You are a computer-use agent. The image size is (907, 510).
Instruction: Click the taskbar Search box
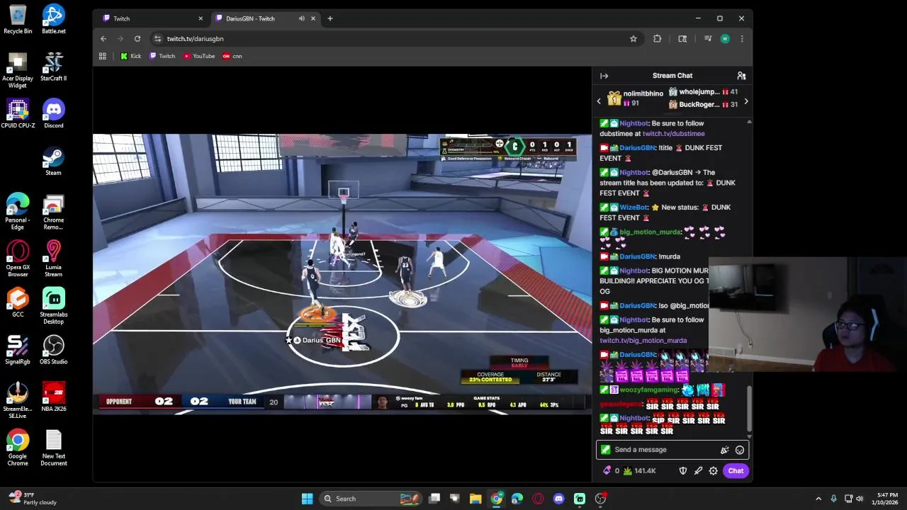tap(371, 499)
